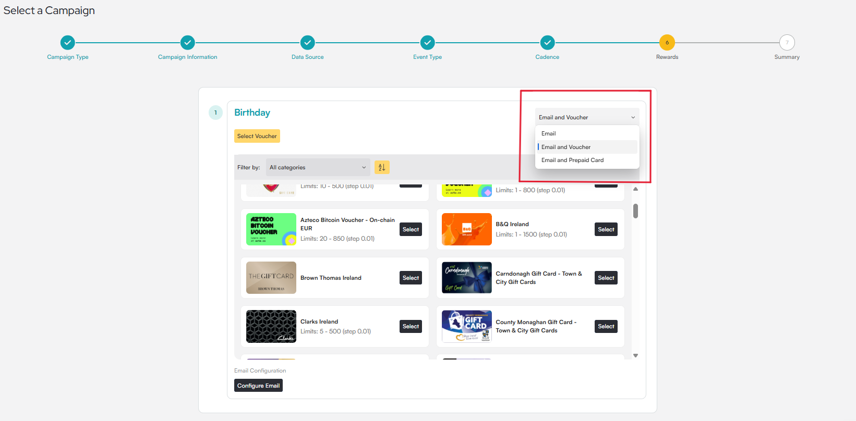
Task: Click the voucher list scrollbar thumb
Action: click(635, 211)
